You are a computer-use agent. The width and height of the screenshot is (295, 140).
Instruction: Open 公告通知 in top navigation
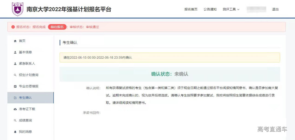210,9
